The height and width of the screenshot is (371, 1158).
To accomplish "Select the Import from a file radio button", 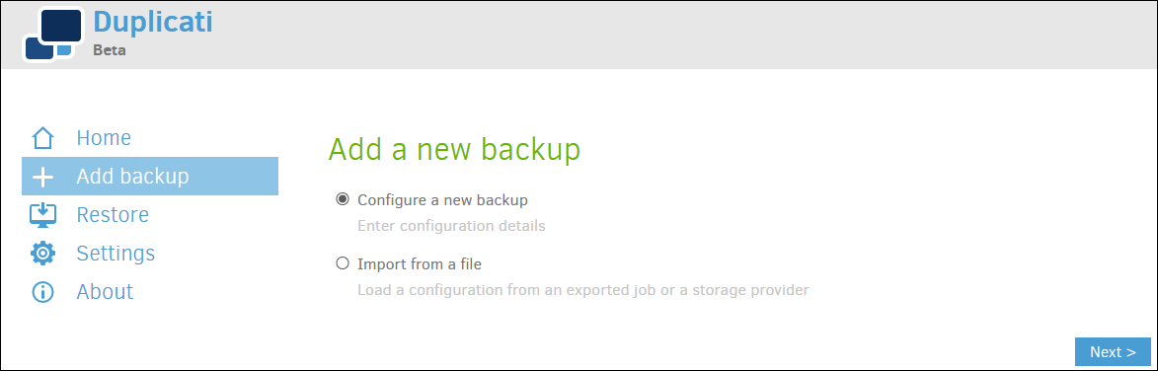I will (342, 262).
